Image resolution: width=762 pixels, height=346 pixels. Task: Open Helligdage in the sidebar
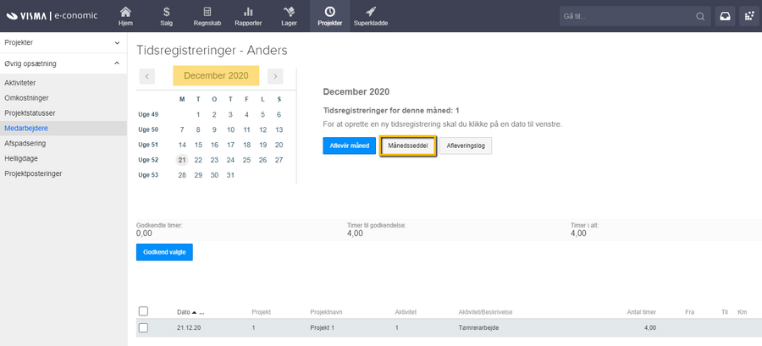(22, 158)
